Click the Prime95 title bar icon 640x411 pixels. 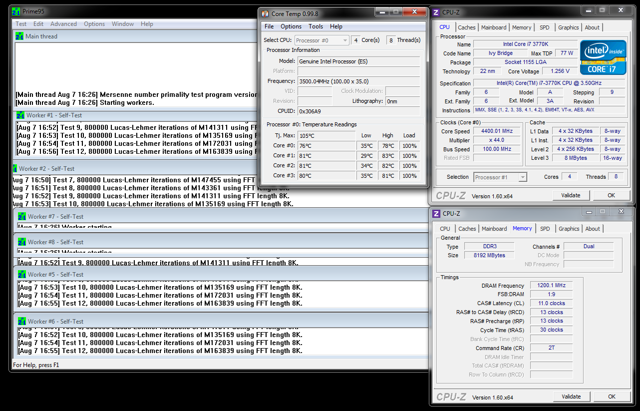(x=16, y=11)
